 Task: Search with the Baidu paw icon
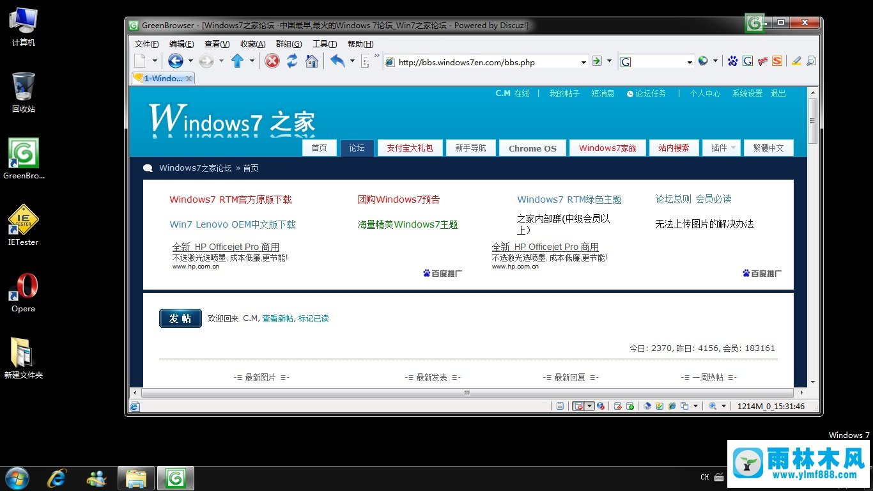point(732,61)
